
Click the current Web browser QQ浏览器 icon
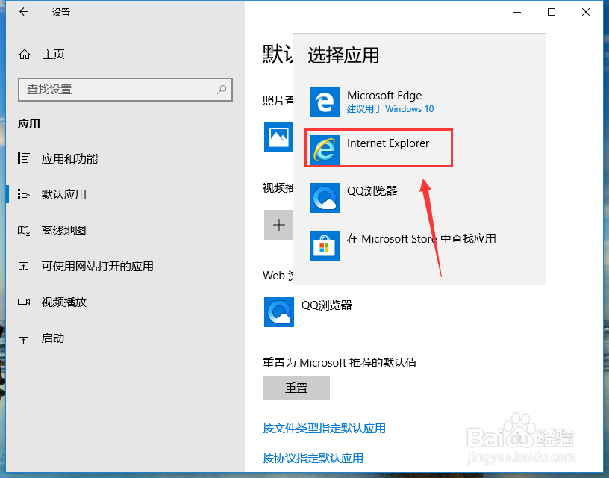click(279, 312)
